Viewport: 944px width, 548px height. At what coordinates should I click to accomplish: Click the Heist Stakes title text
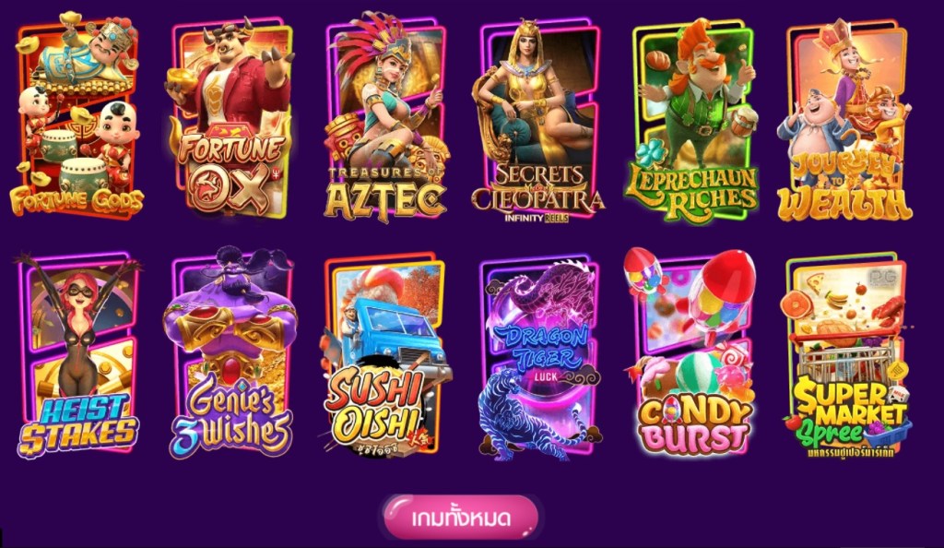(x=77, y=425)
